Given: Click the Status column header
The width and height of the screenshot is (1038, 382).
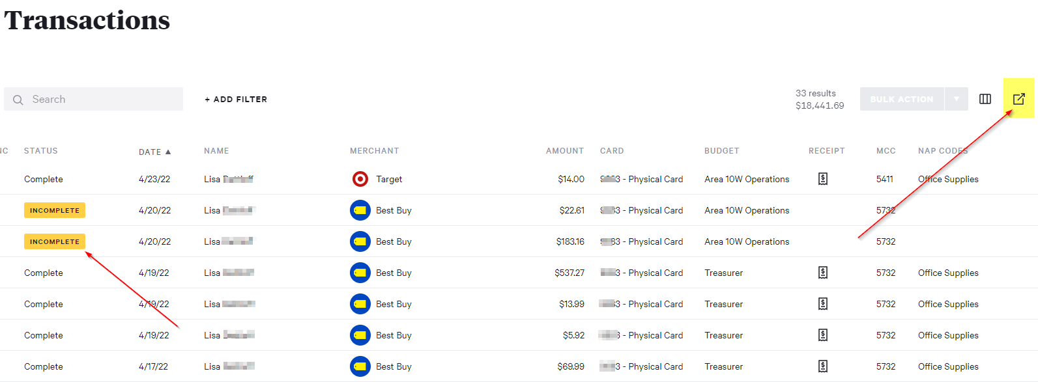Looking at the screenshot, I should [41, 151].
